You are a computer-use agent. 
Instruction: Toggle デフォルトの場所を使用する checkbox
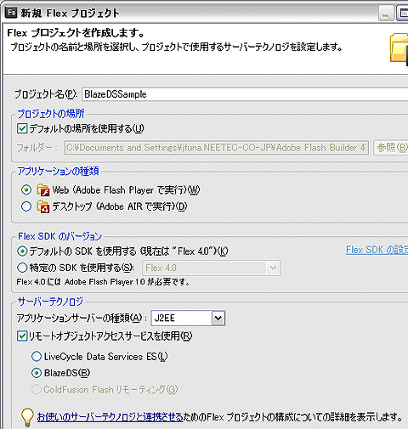22,128
